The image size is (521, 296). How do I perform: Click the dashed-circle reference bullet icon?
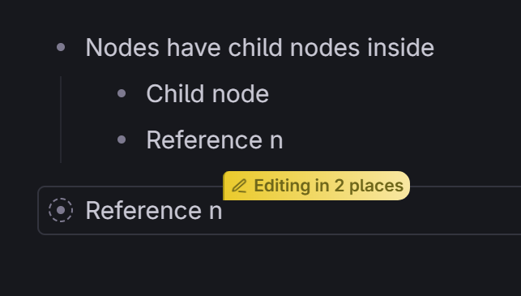point(61,210)
